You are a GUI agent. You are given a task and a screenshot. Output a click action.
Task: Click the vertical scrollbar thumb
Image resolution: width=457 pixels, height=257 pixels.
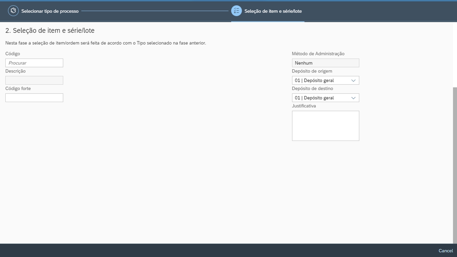(455, 164)
